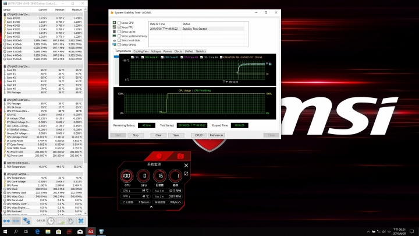Uncheck Stress FPU checkbox
The image size is (419, 236).
[x=119, y=27]
